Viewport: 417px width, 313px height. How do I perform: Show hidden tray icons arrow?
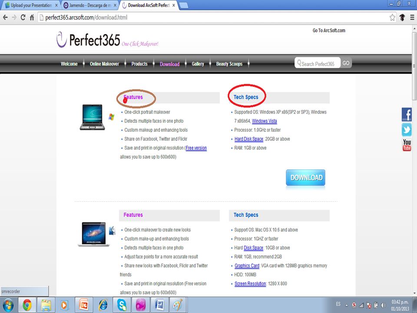(347, 305)
